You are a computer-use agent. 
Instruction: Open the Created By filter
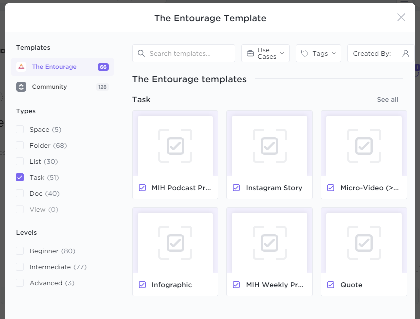(x=381, y=53)
